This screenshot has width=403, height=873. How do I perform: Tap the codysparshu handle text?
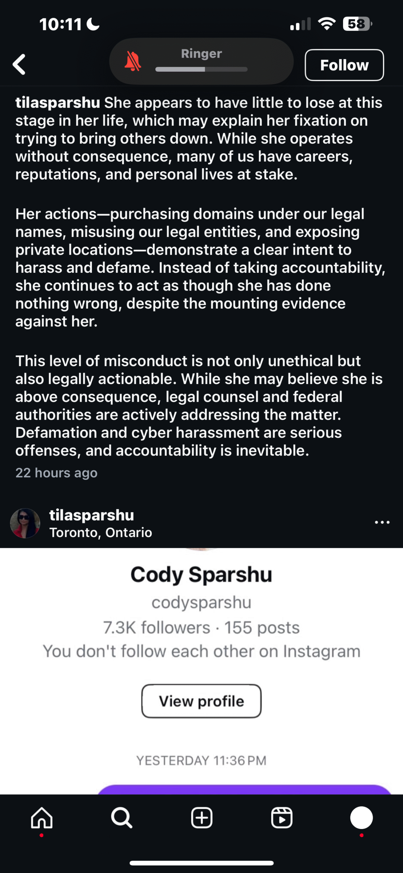click(x=201, y=602)
